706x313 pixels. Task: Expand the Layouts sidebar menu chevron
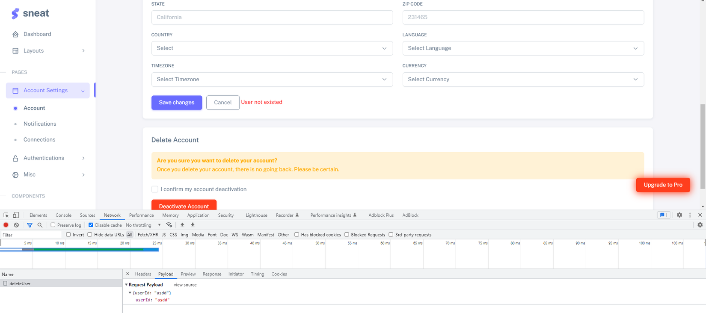coord(83,51)
